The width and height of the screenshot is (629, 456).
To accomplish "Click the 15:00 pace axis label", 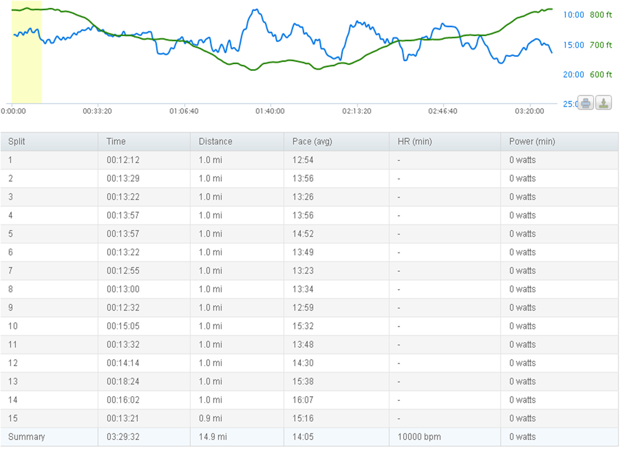I will (573, 45).
